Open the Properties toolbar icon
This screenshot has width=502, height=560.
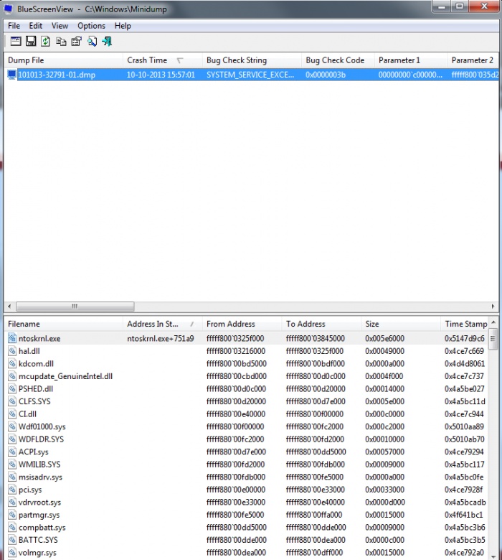pyautogui.click(x=76, y=42)
